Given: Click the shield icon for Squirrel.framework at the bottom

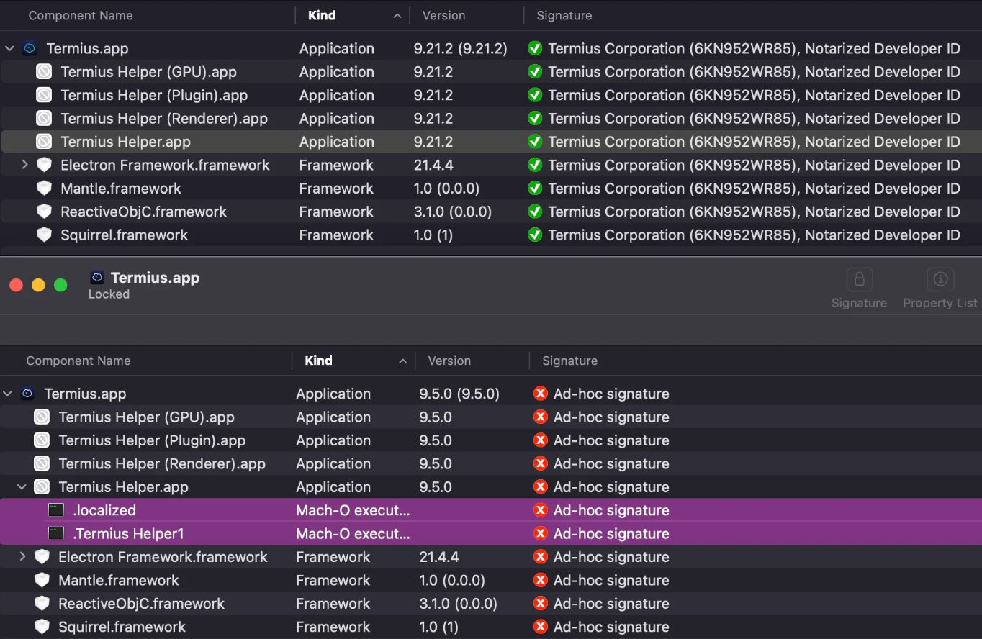Looking at the screenshot, I should pos(42,627).
